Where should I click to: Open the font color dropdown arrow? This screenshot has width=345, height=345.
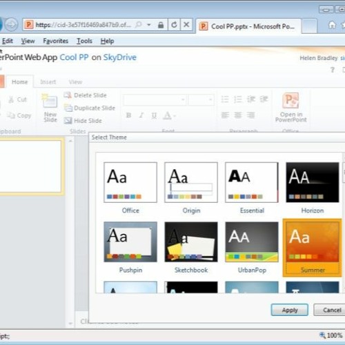click(x=175, y=116)
